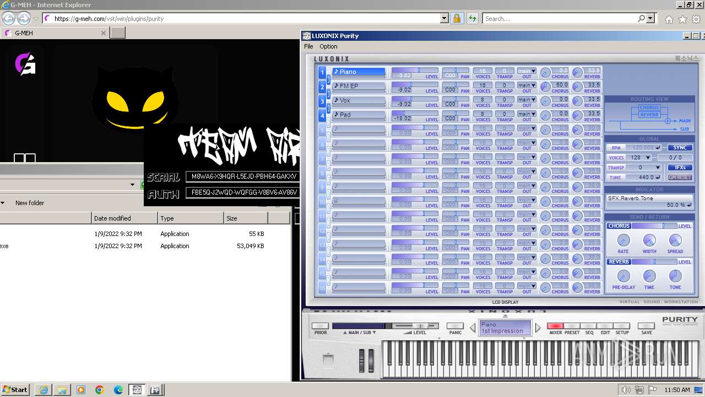
Task: Click the SERIAL key text field
Action: 242,176
